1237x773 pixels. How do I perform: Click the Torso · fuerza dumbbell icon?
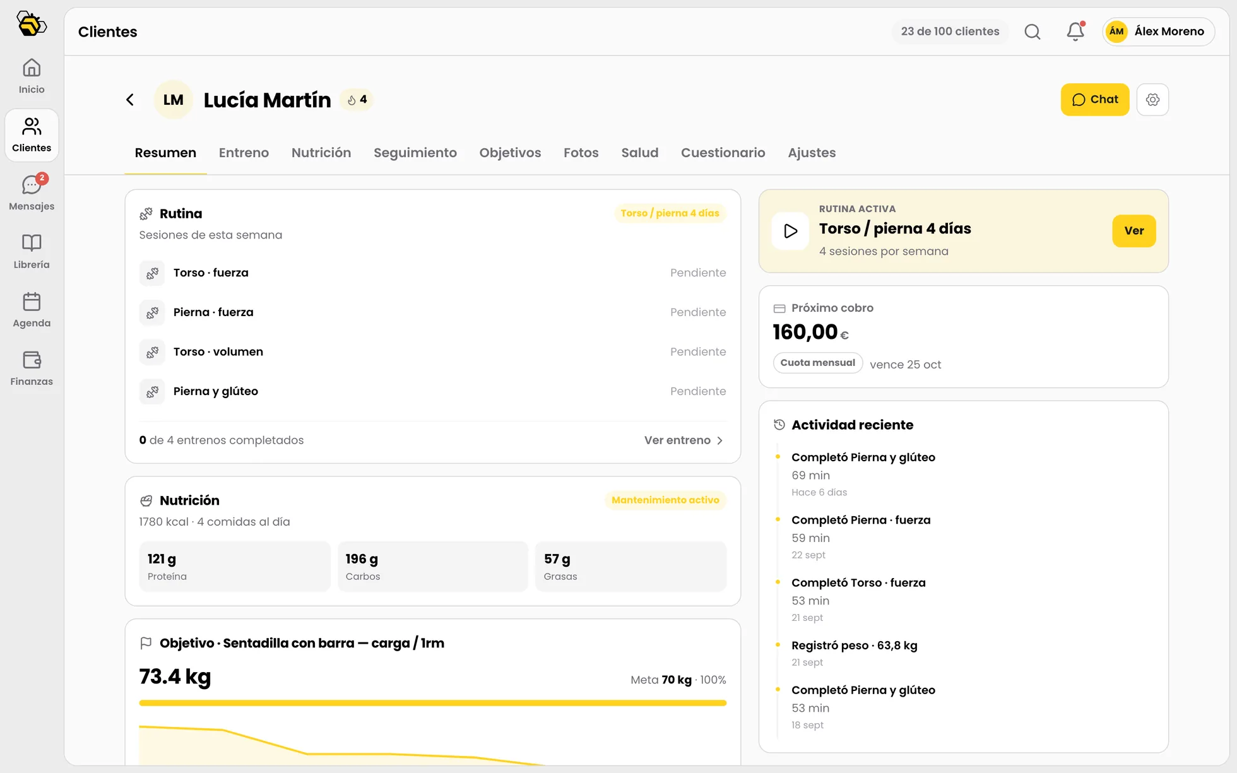click(x=152, y=273)
